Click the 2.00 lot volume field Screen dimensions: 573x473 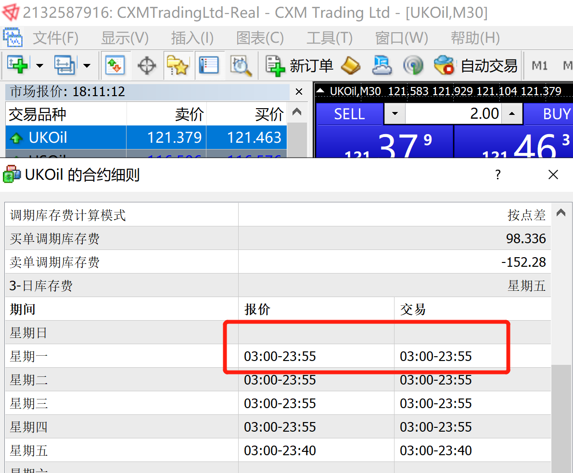453,113
